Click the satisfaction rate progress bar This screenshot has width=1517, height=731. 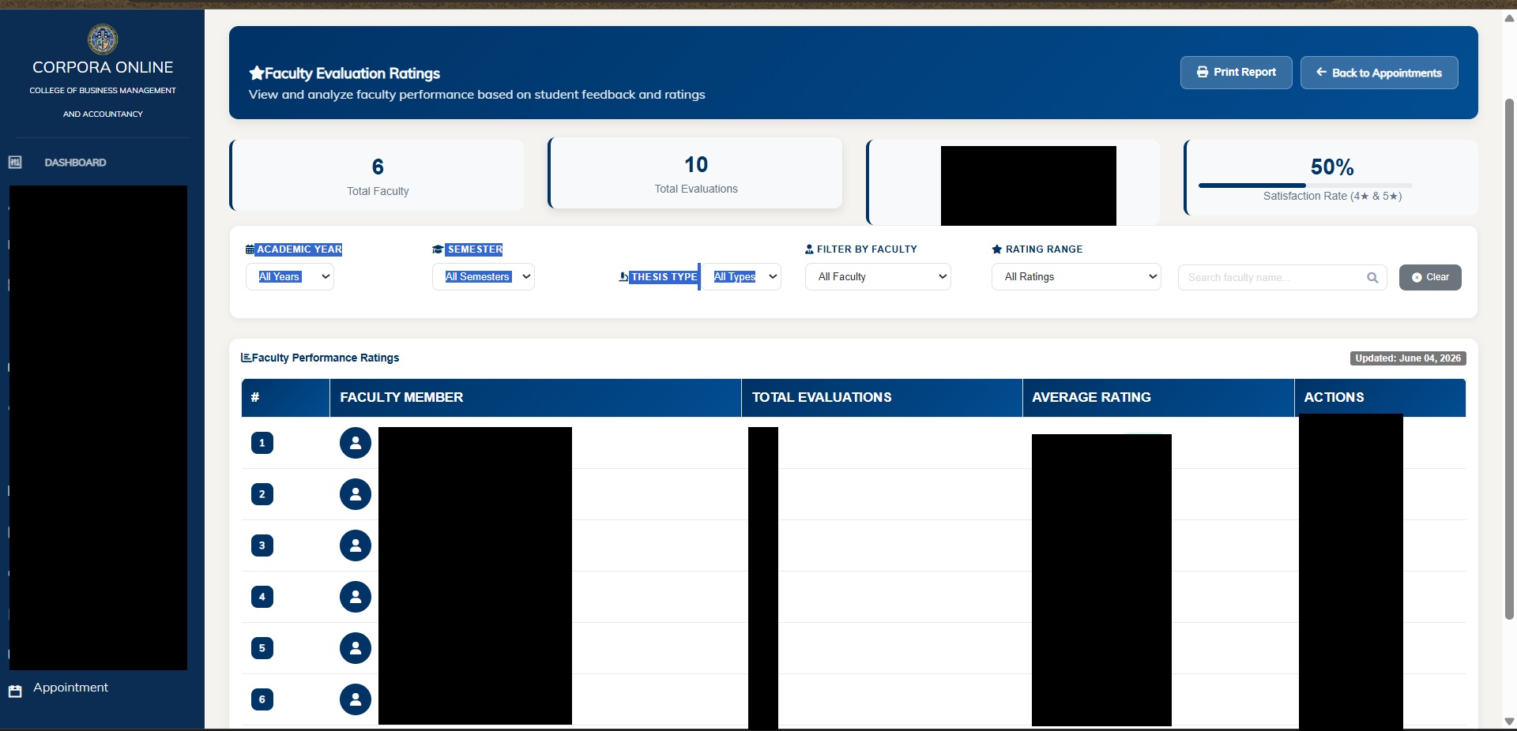(1305, 186)
